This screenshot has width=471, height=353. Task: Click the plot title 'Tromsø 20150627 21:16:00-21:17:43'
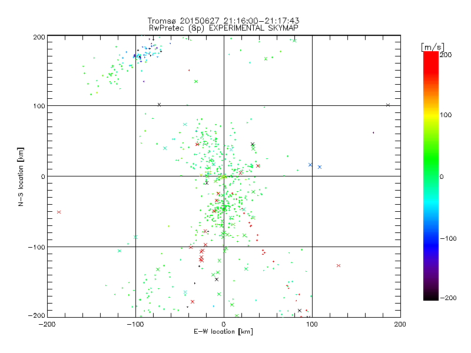[224, 21]
